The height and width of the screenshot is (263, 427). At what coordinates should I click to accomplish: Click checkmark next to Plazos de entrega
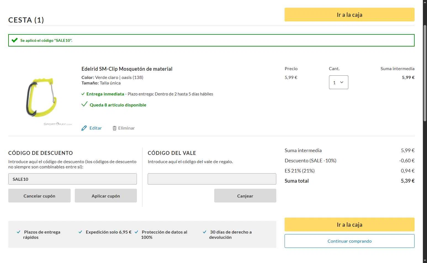pyautogui.click(x=18, y=232)
